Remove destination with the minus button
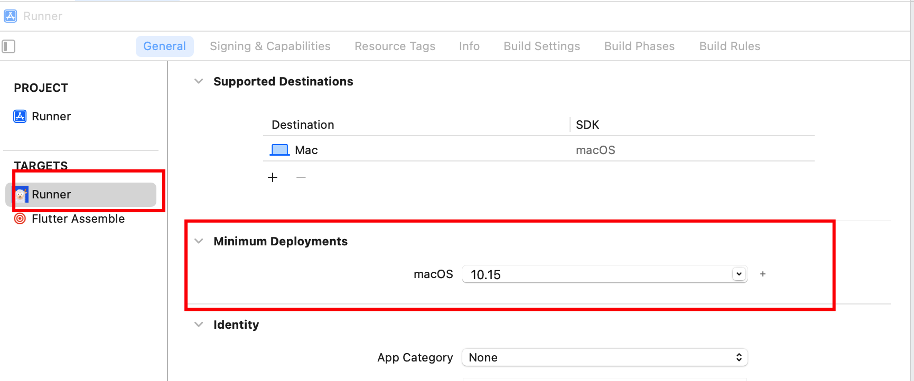914x381 pixels. pyautogui.click(x=301, y=177)
